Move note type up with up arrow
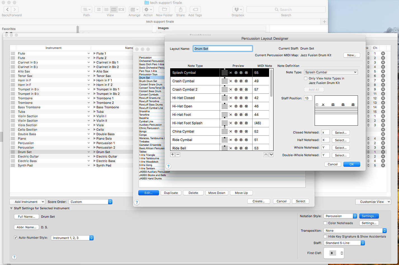 tap(266, 155)
